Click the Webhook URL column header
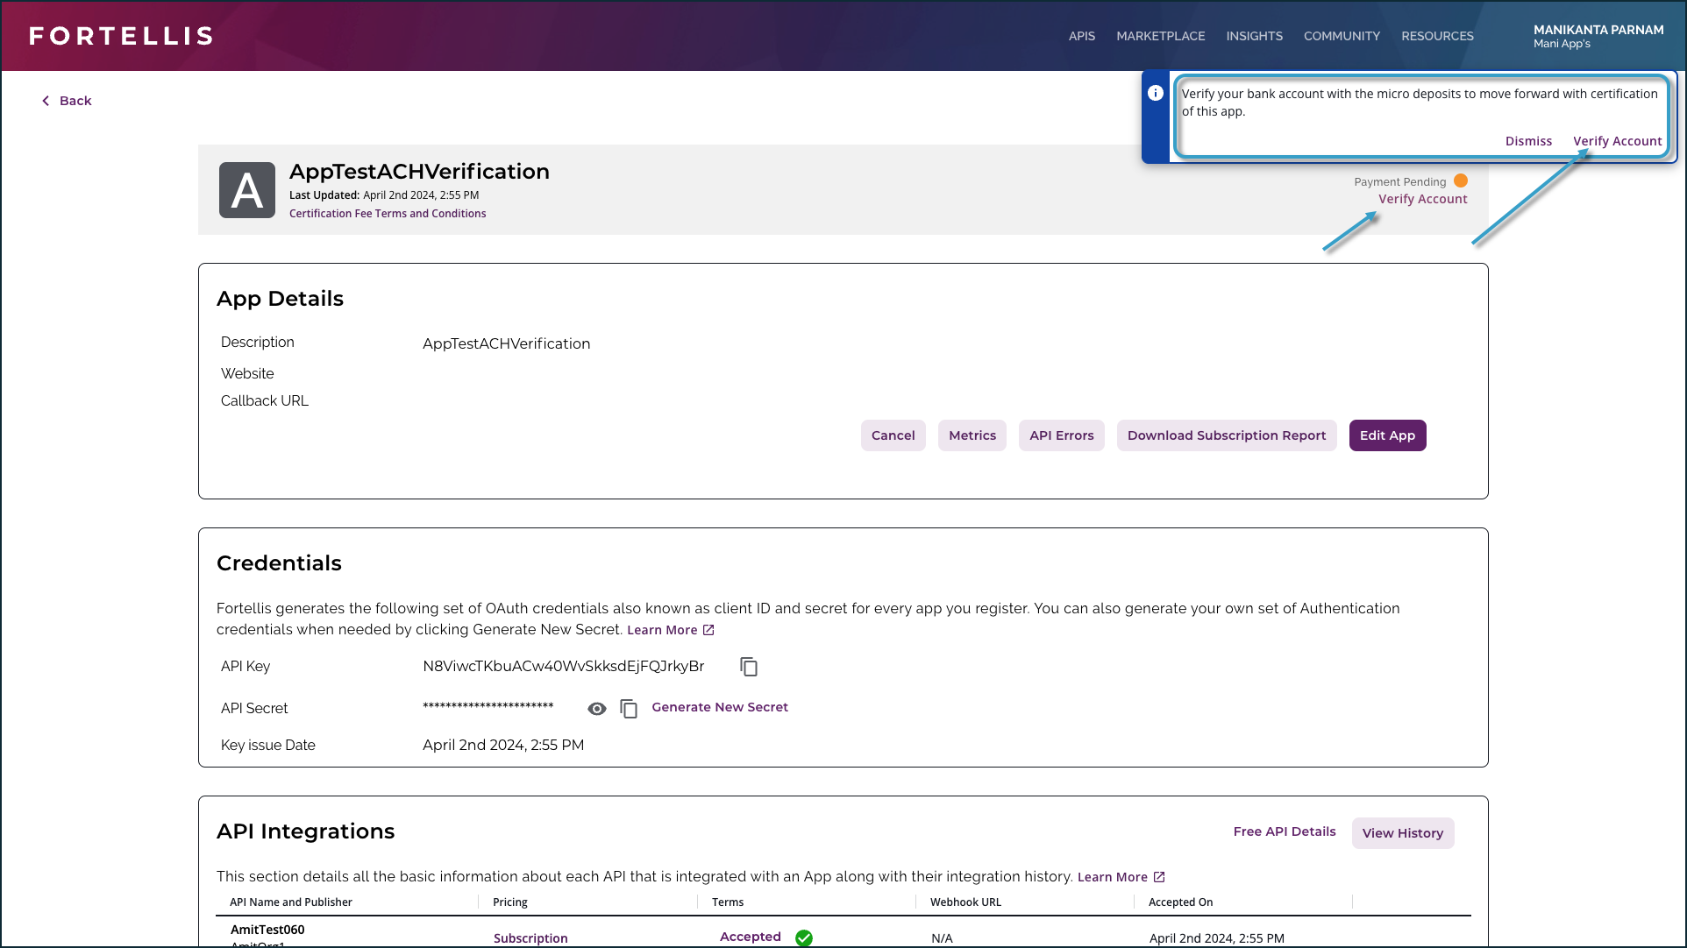This screenshot has width=1687, height=948. (x=965, y=902)
